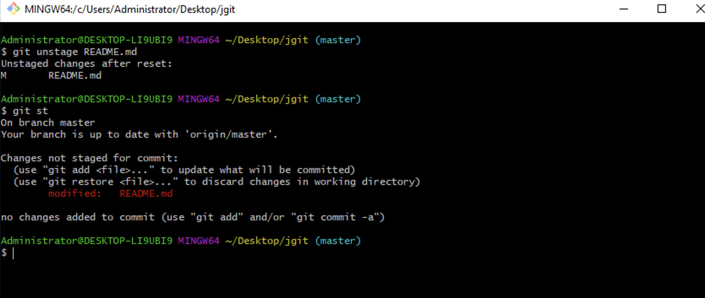Maximize the Git Bash window
The height and width of the screenshot is (298, 705).
[x=662, y=9]
